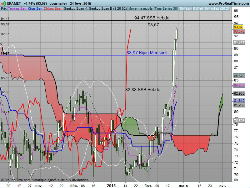The height and width of the screenshot is (188, 250).
Task: Click the nov. label on time axis
Action: (x=39, y=186)
